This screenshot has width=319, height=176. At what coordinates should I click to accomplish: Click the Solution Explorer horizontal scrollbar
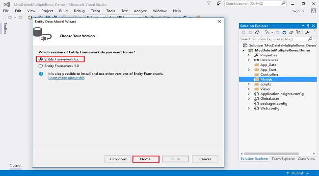pos(271,154)
